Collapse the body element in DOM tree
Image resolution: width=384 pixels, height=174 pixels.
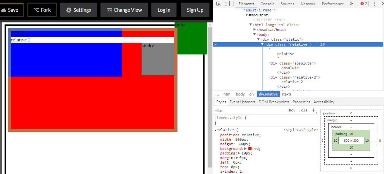pos(254,35)
